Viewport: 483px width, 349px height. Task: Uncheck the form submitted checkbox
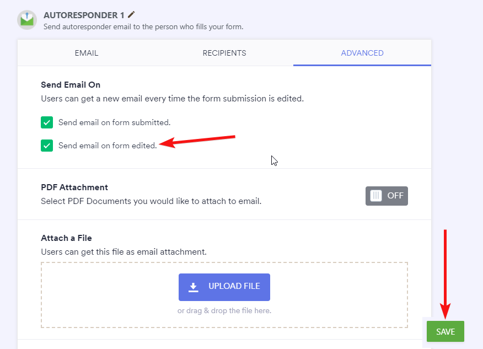(x=47, y=122)
